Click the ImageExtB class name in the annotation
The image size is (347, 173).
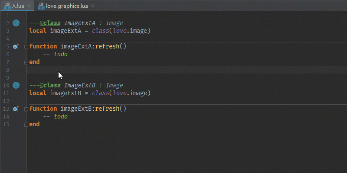[x=80, y=85]
